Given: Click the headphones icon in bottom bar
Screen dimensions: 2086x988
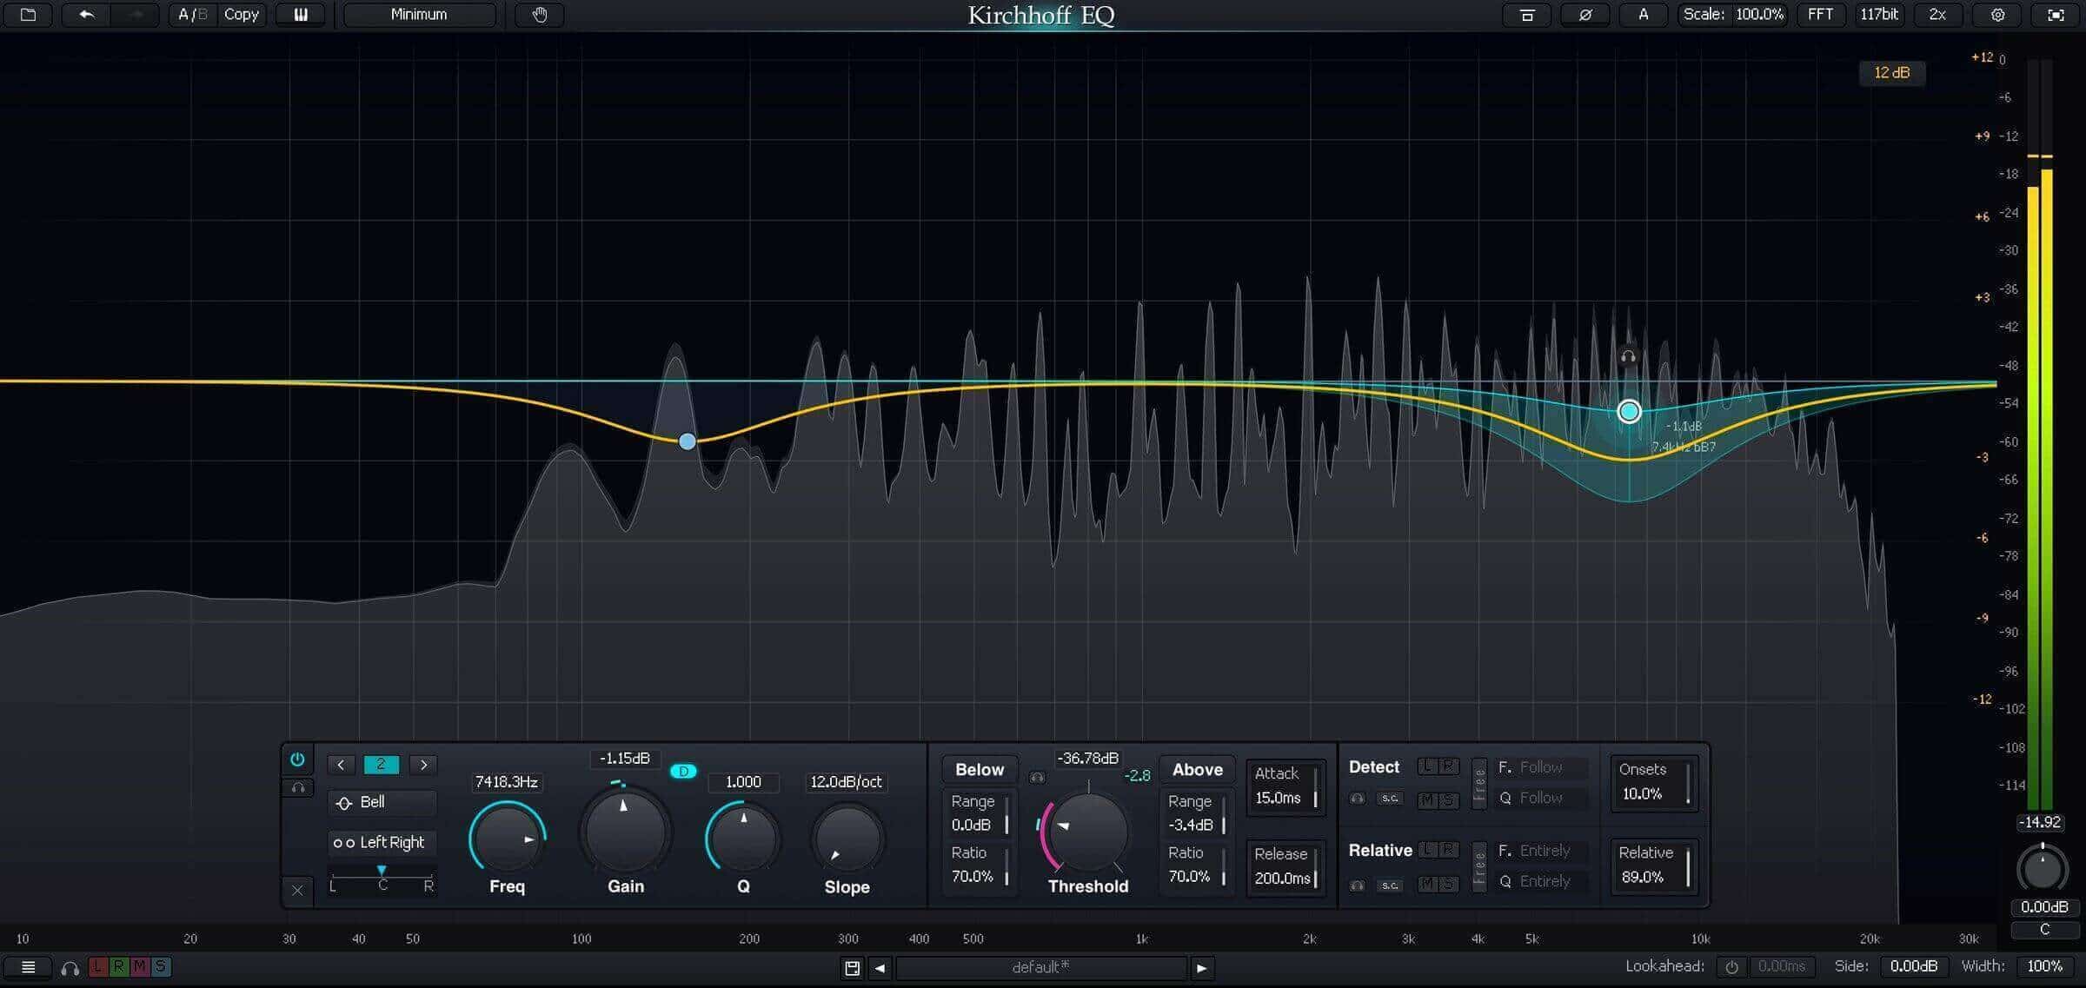Looking at the screenshot, I should tap(70, 968).
